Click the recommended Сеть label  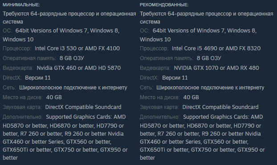click(146, 88)
